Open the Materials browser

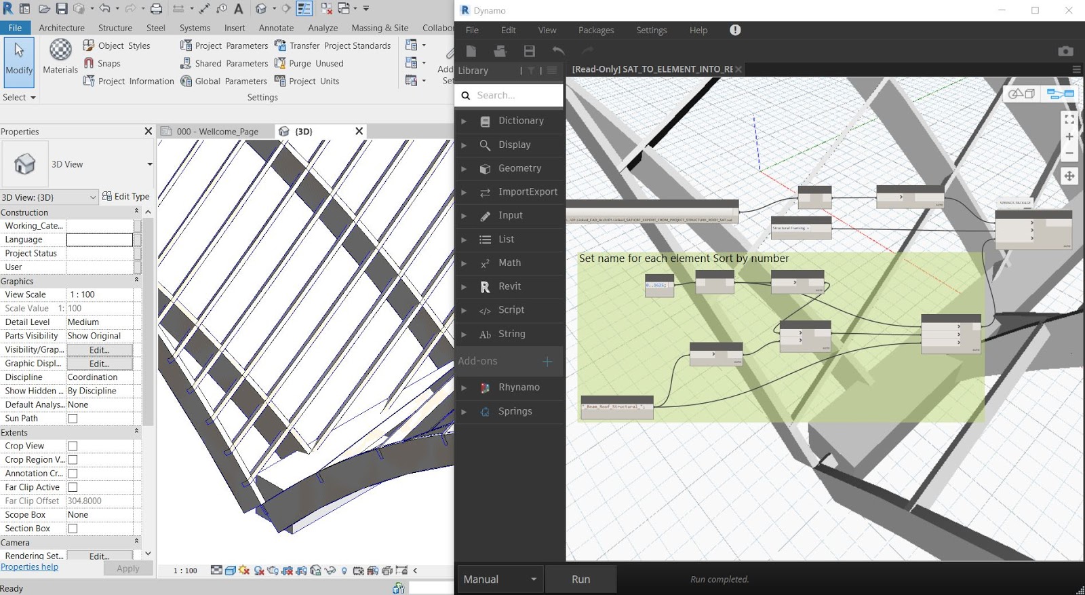click(x=60, y=56)
